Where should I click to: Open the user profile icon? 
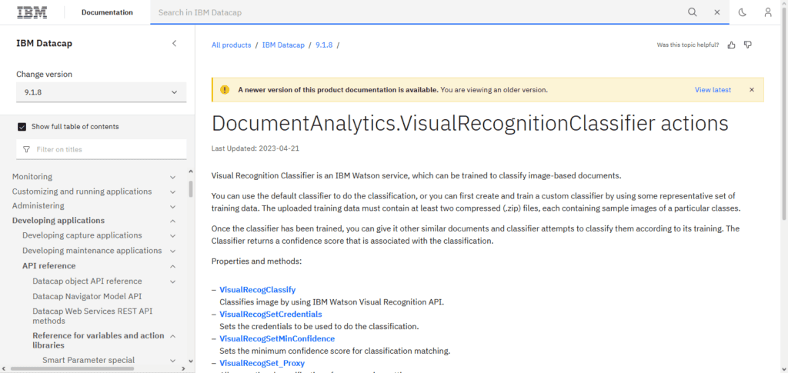[768, 12]
